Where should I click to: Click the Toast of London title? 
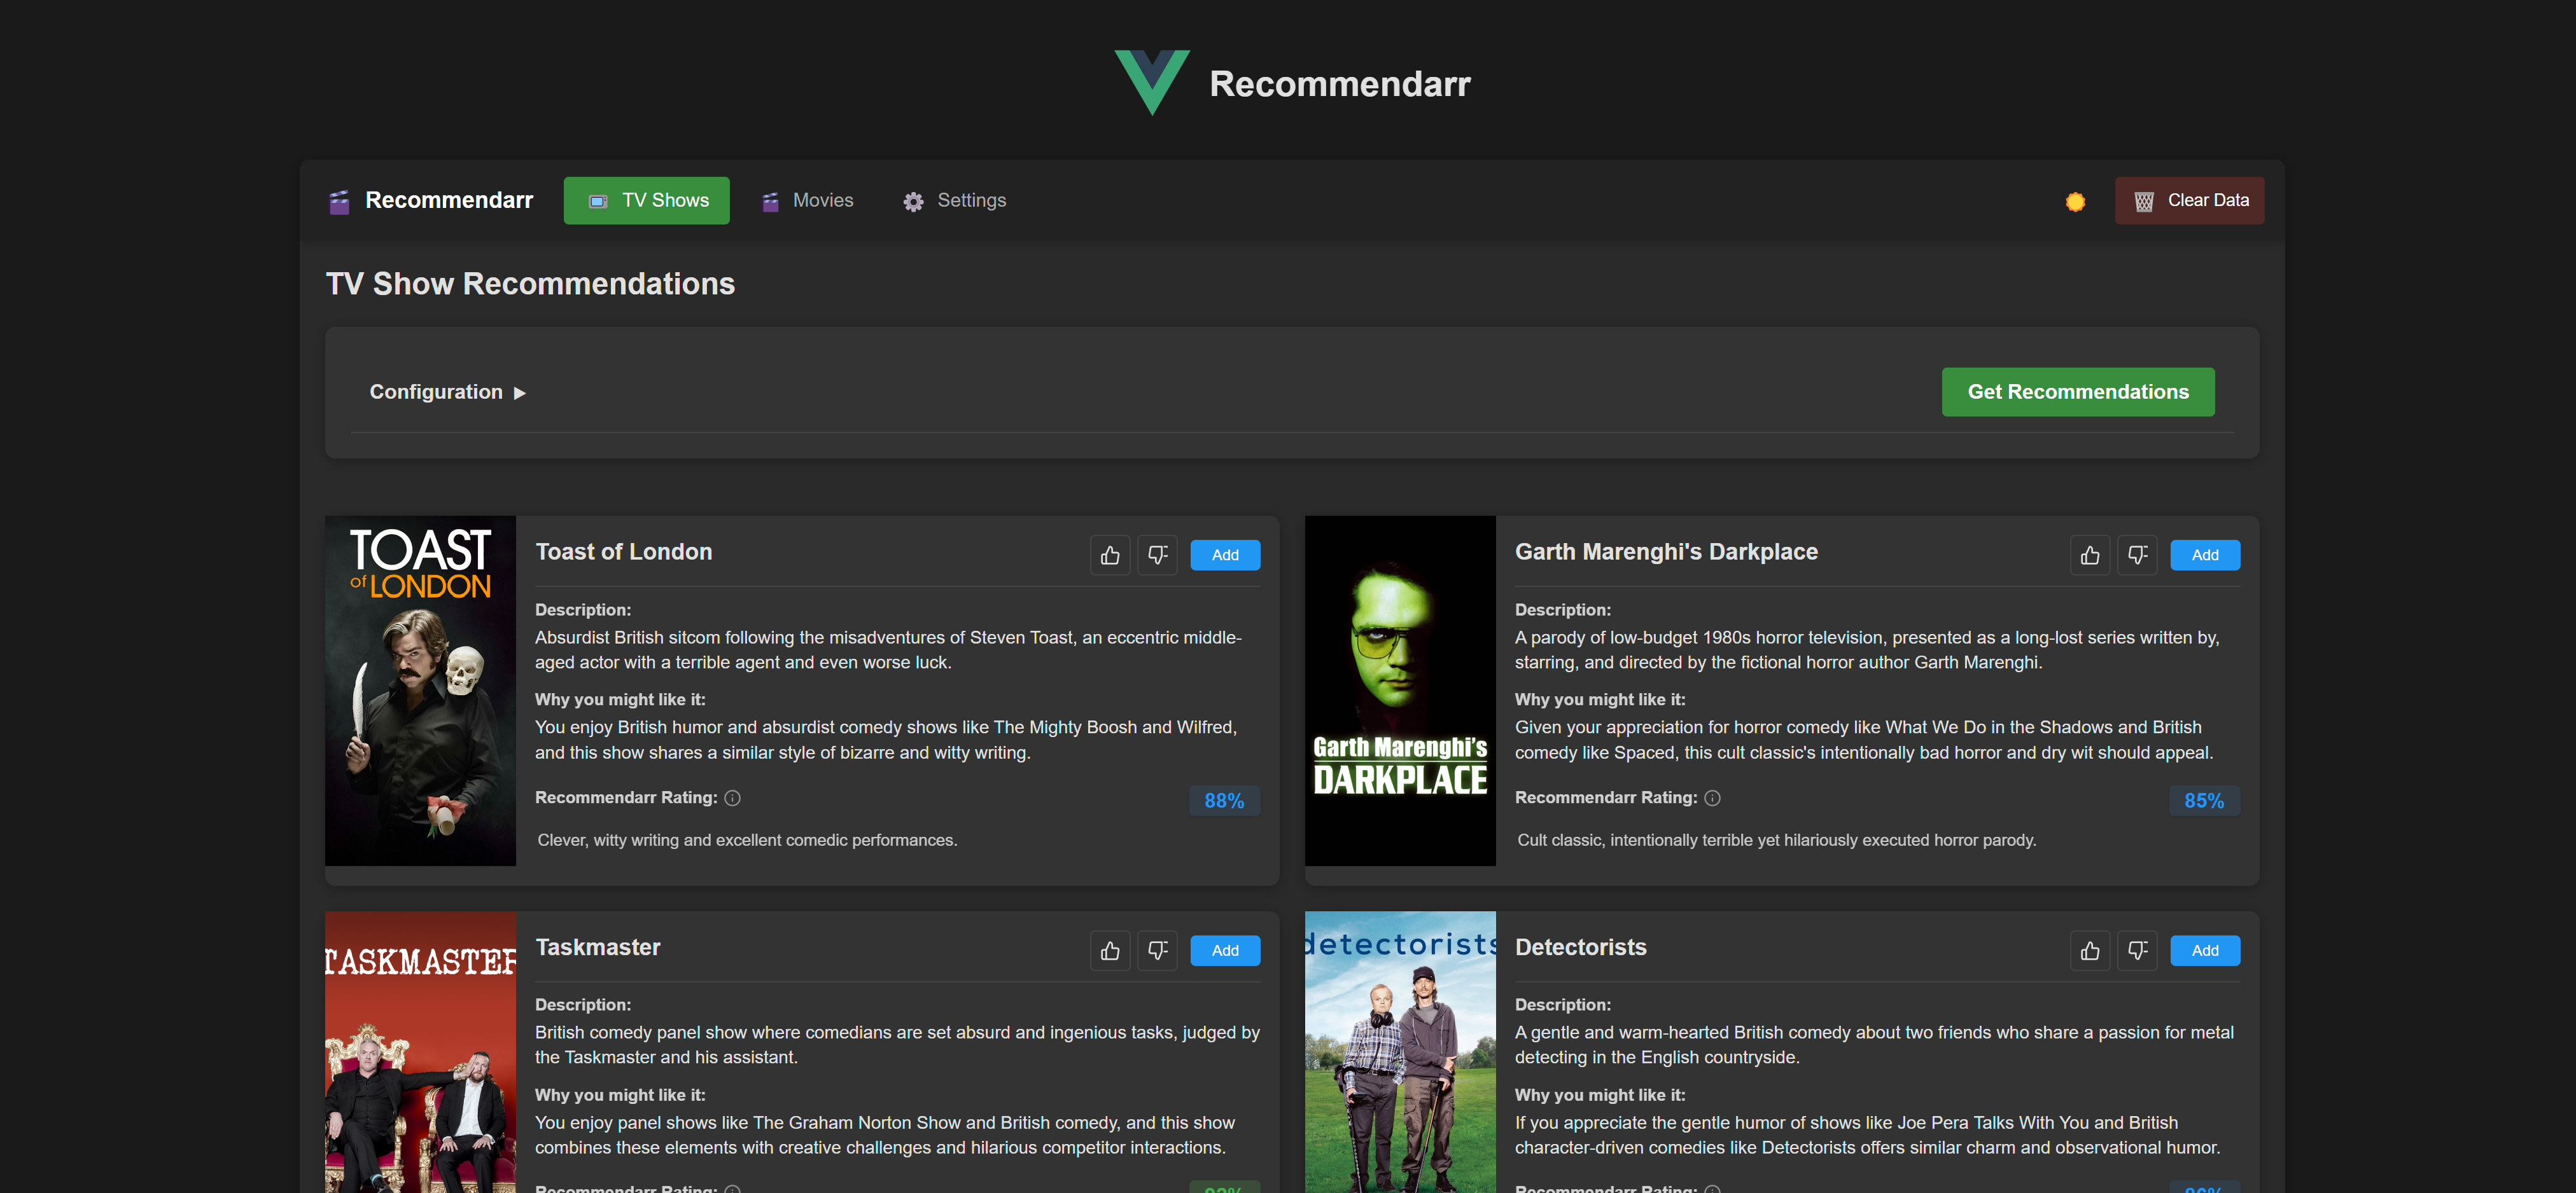pos(624,553)
